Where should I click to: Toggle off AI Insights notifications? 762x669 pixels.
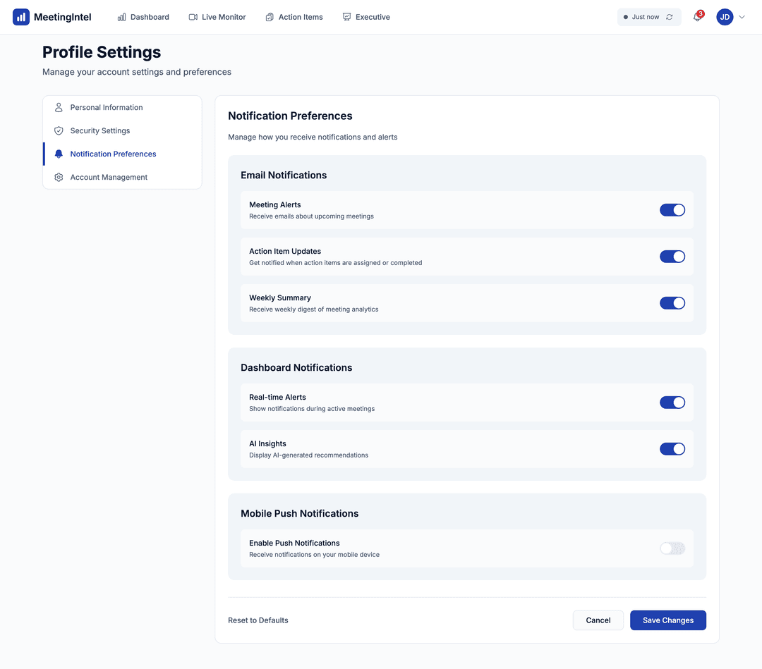(x=672, y=449)
